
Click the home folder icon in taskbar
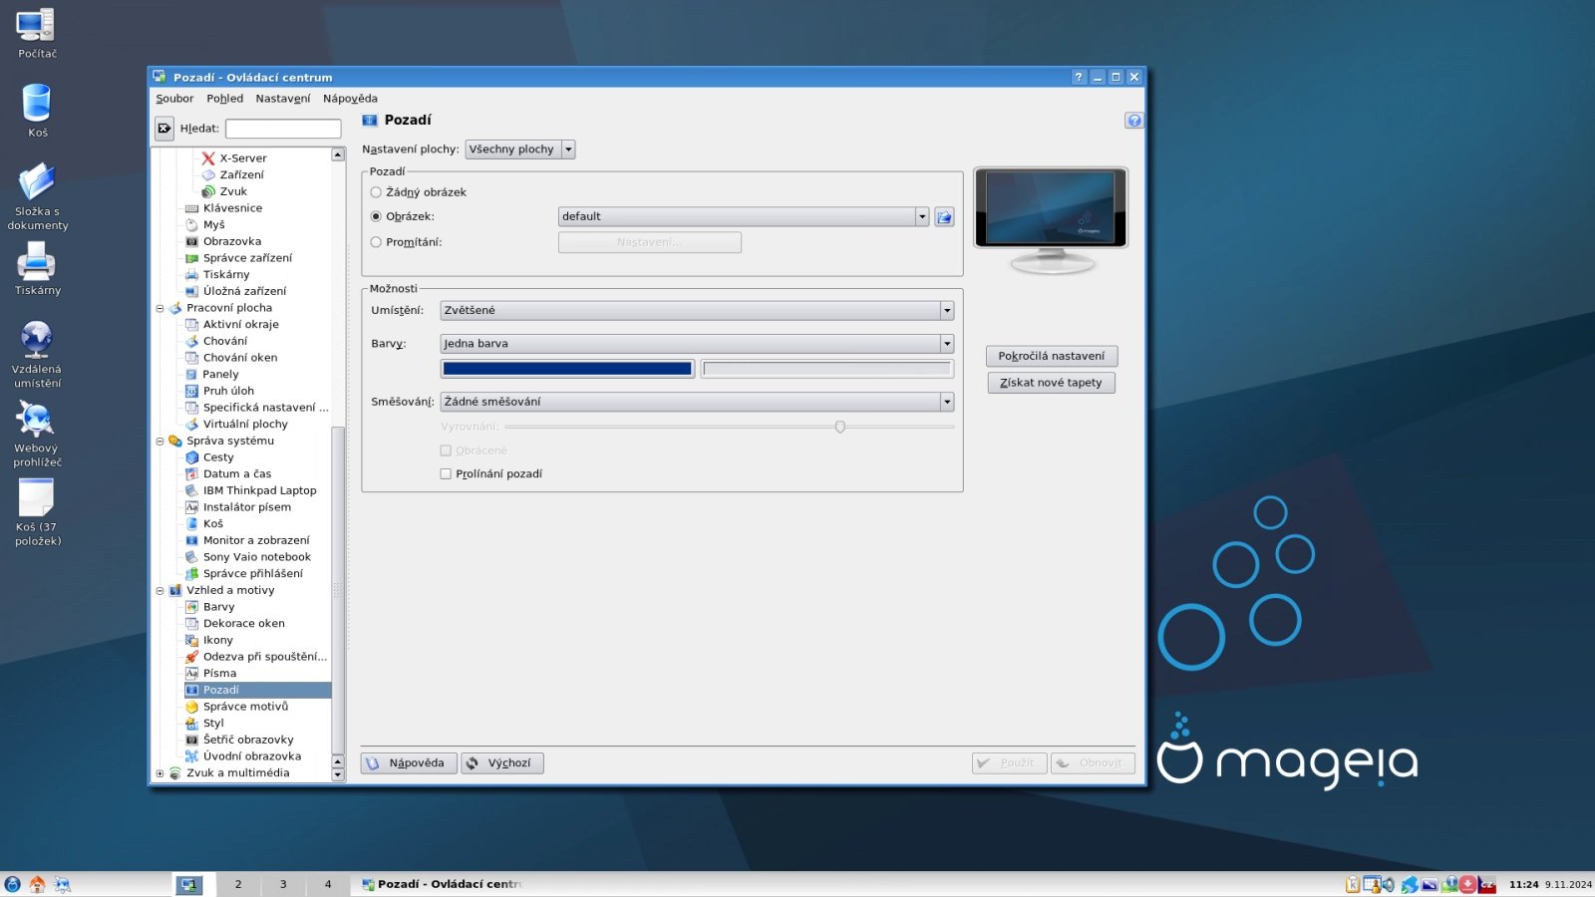point(37,884)
